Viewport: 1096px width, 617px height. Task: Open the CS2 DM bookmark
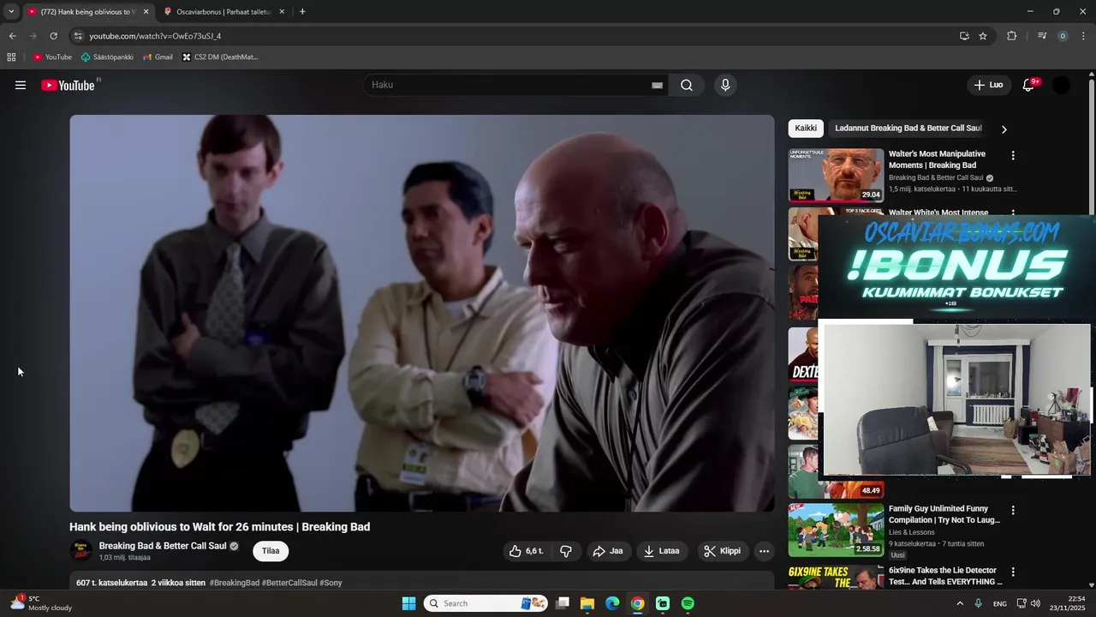pyautogui.click(x=220, y=57)
